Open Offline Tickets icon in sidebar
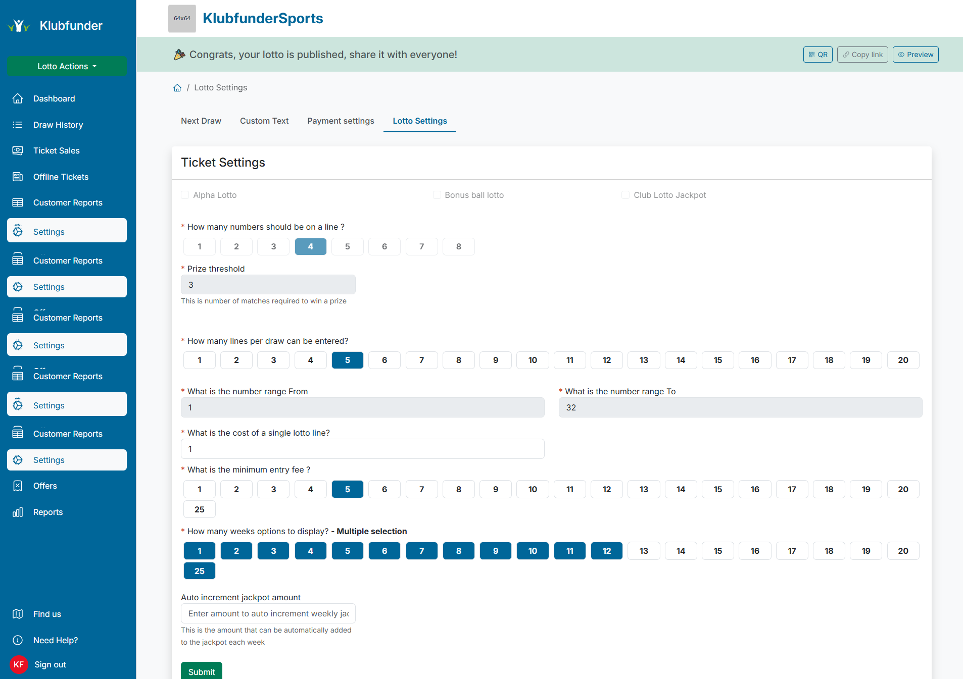Viewport: 963px width, 679px height. [x=18, y=177]
